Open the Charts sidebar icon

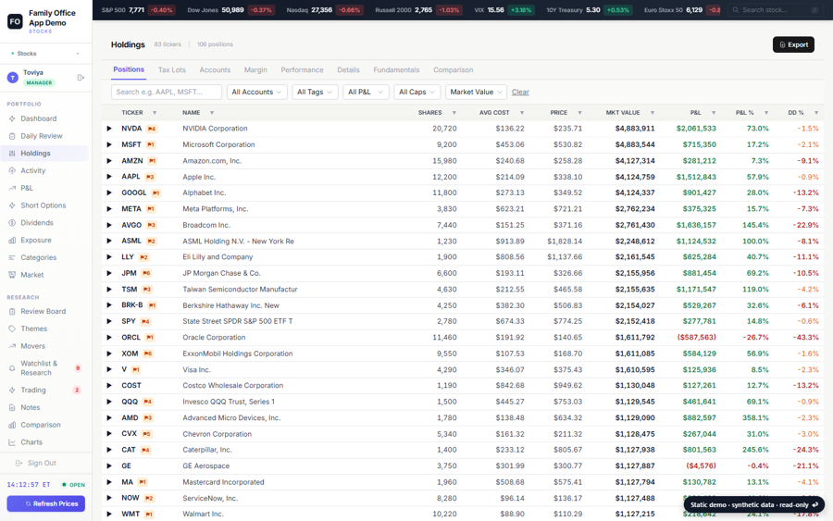[x=12, y=441]
